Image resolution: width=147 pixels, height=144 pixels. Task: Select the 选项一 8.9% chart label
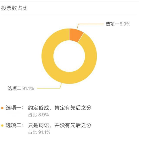tap(118, 24)
